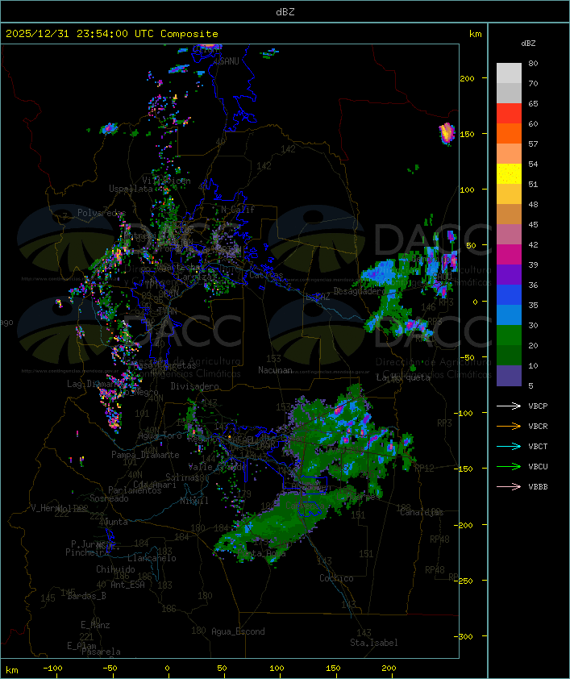570x679 pixels.
Task: Click the orange VBCR arrow icon
Action: [509, 426]
